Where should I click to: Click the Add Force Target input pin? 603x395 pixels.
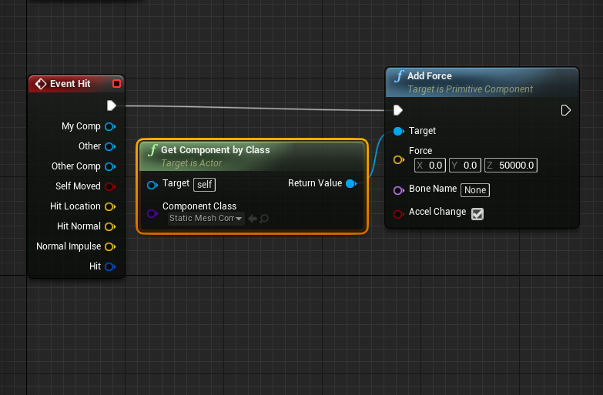[399, 131]
